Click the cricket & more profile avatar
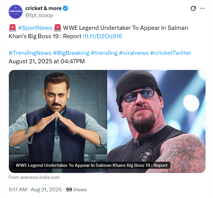The height and width of the screenshot is (198, 213). pos(16,12)
